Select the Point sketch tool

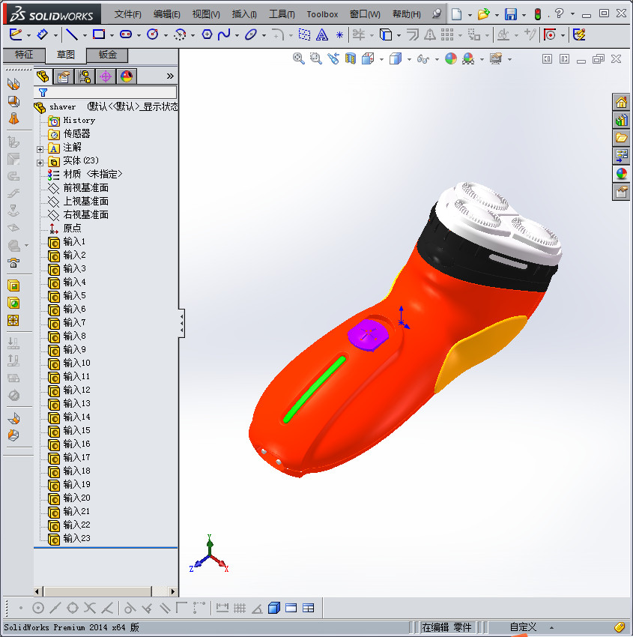(x=339, y=35)
